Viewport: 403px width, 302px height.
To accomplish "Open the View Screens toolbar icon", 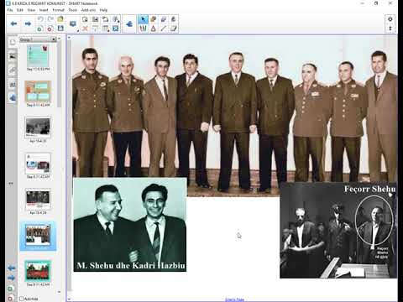I will [85, 19].
